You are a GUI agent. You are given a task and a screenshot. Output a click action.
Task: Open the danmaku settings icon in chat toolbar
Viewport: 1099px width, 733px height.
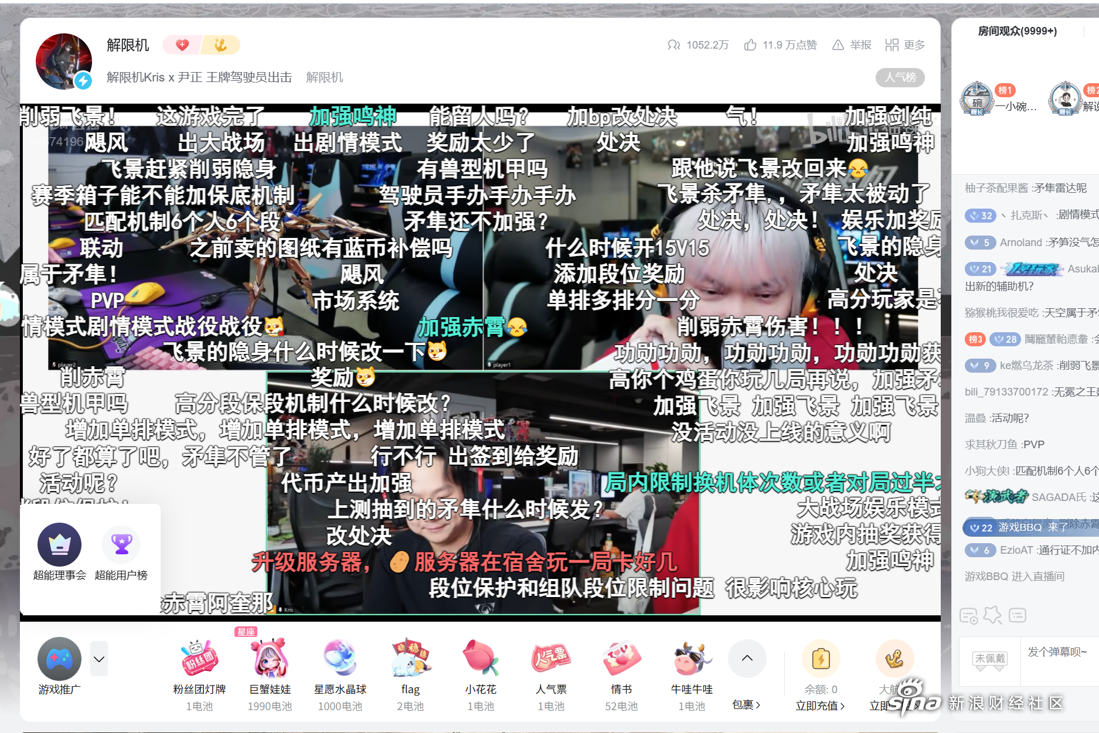[968, 616]
